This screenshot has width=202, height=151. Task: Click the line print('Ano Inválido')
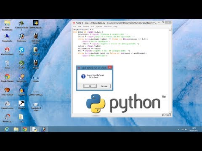[x=95, y=55]
